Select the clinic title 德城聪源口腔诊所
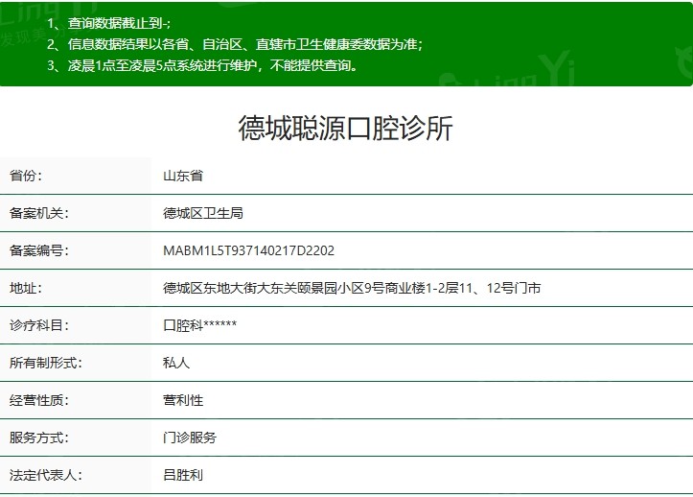This screenshot has width=693, height=497. point(346,129)
